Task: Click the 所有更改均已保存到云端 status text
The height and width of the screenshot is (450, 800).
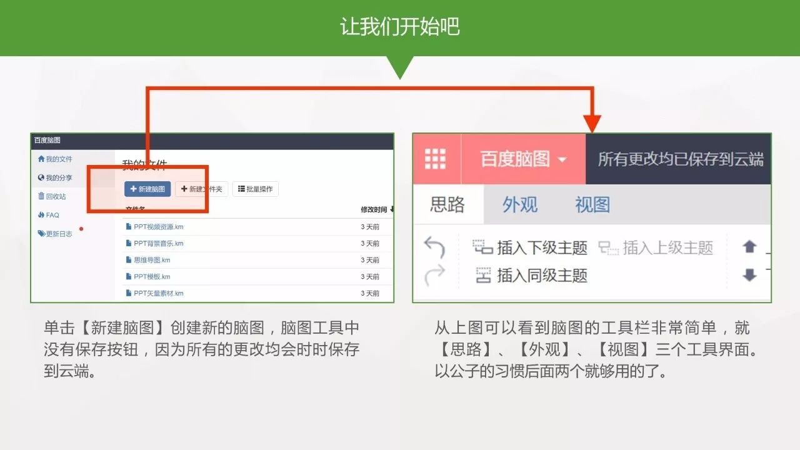Action: click(681, 159)
